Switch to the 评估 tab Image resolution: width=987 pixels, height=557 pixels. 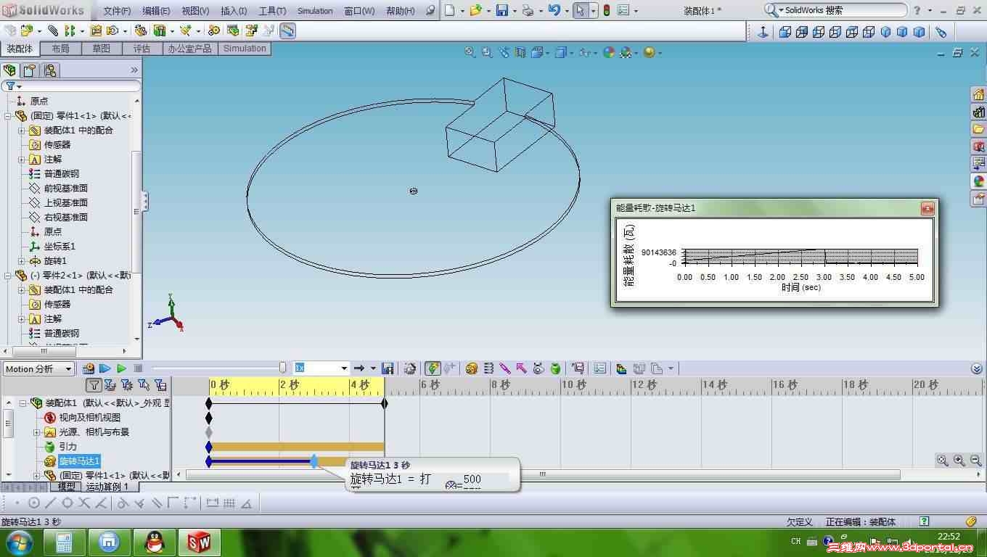(x=142, y=49)
